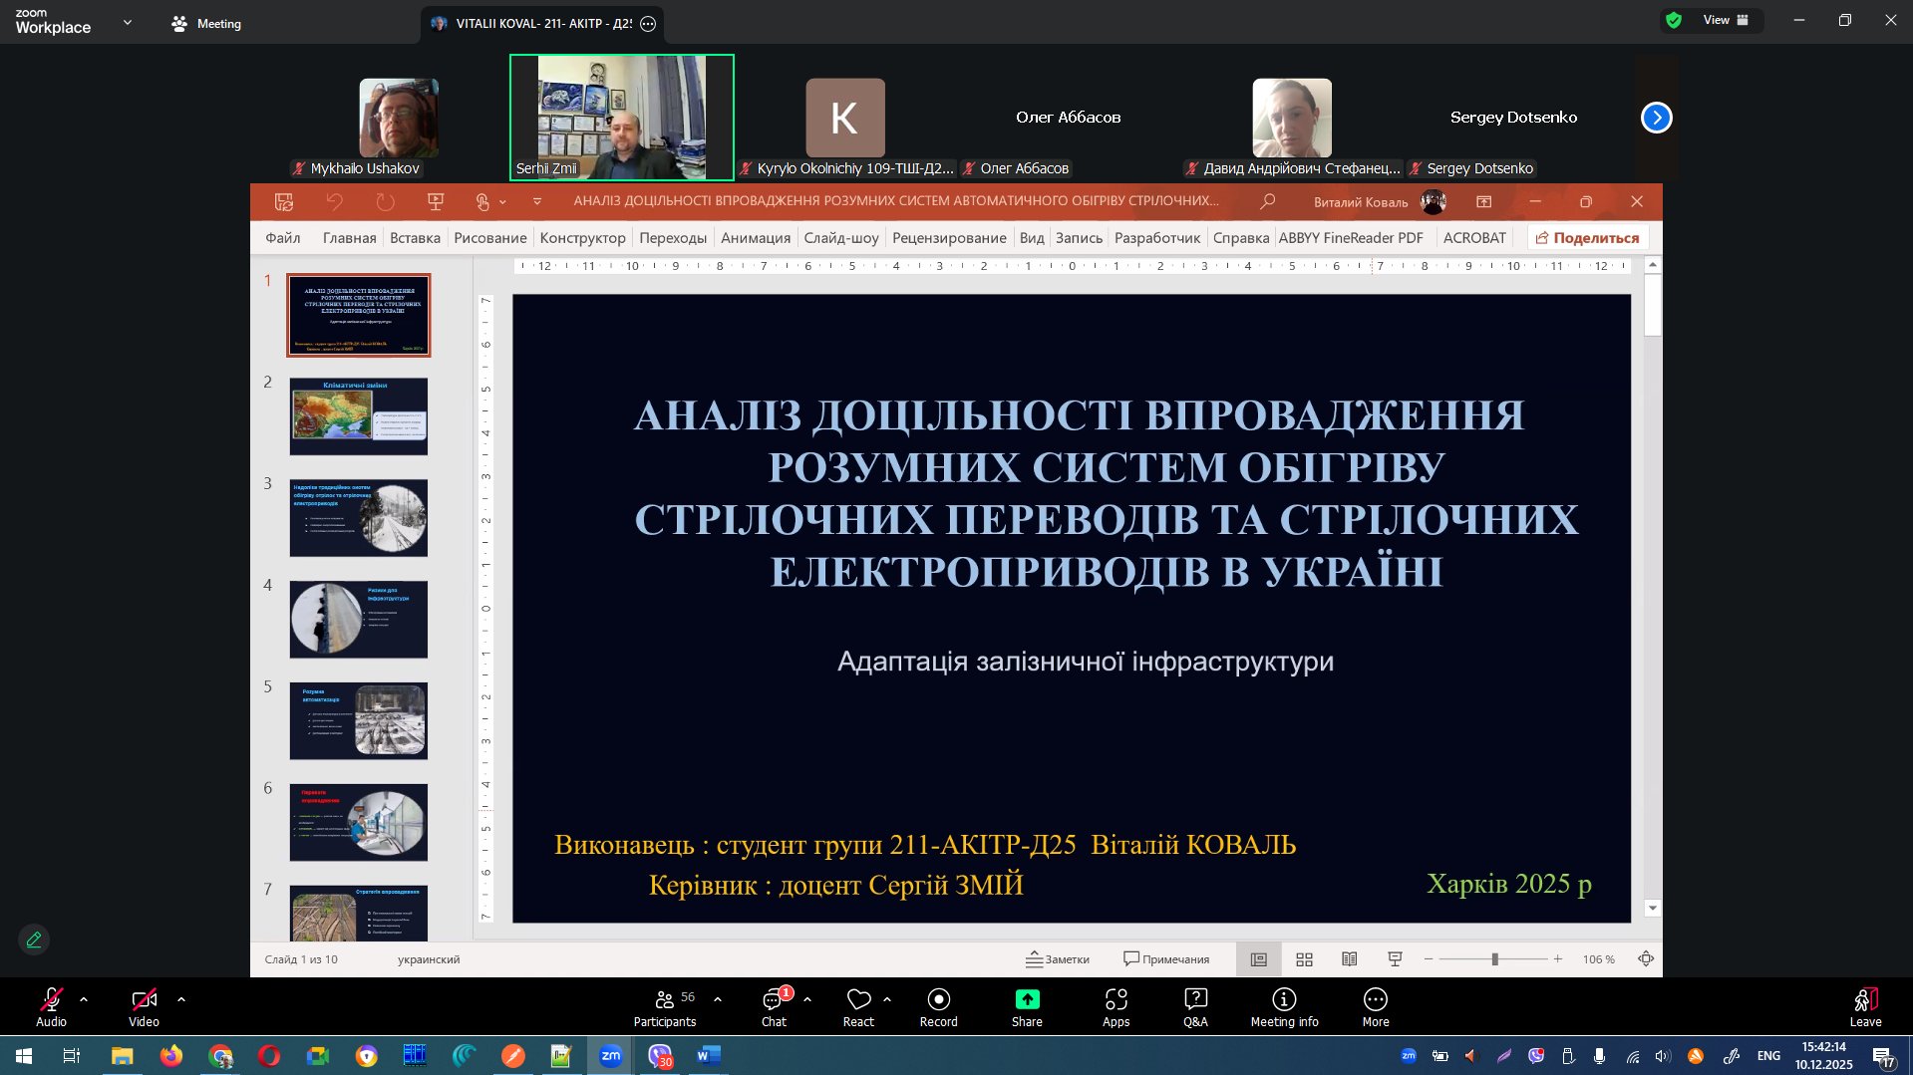
Task: Select Serhii Zmii's video thumbnail
Action: [x=621, y=118]
